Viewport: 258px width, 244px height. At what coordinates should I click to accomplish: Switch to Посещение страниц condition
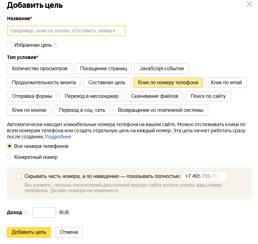103,68
